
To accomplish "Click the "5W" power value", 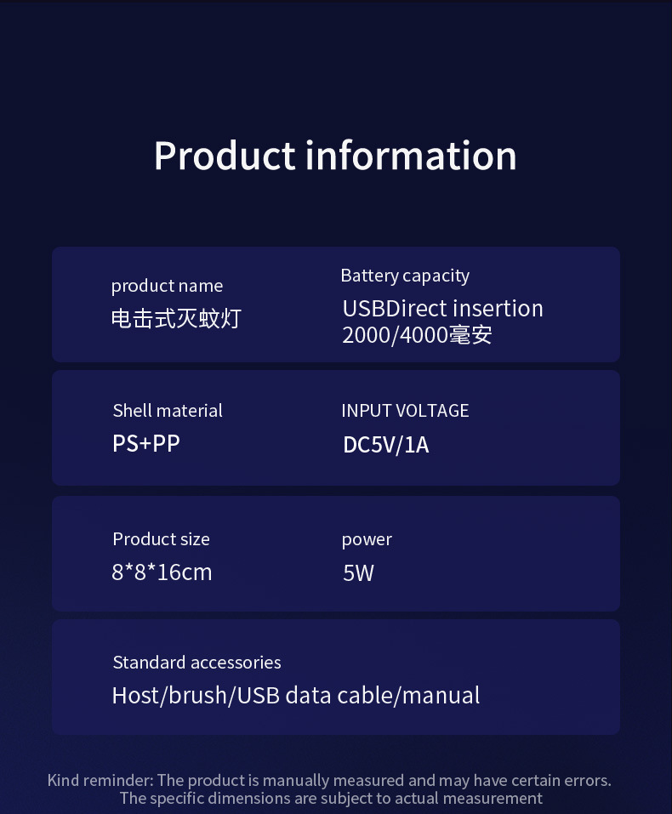I will [358, 573].
